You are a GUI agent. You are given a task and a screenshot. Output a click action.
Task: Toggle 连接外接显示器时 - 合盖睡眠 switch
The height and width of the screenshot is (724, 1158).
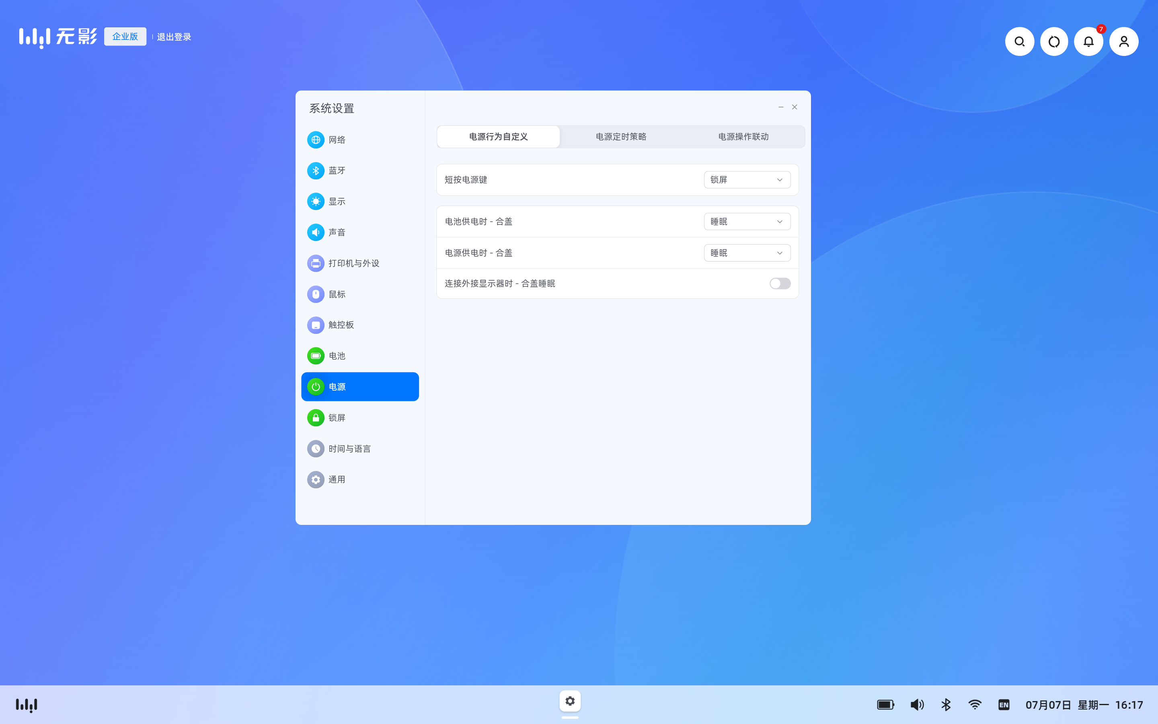[780, 284]
